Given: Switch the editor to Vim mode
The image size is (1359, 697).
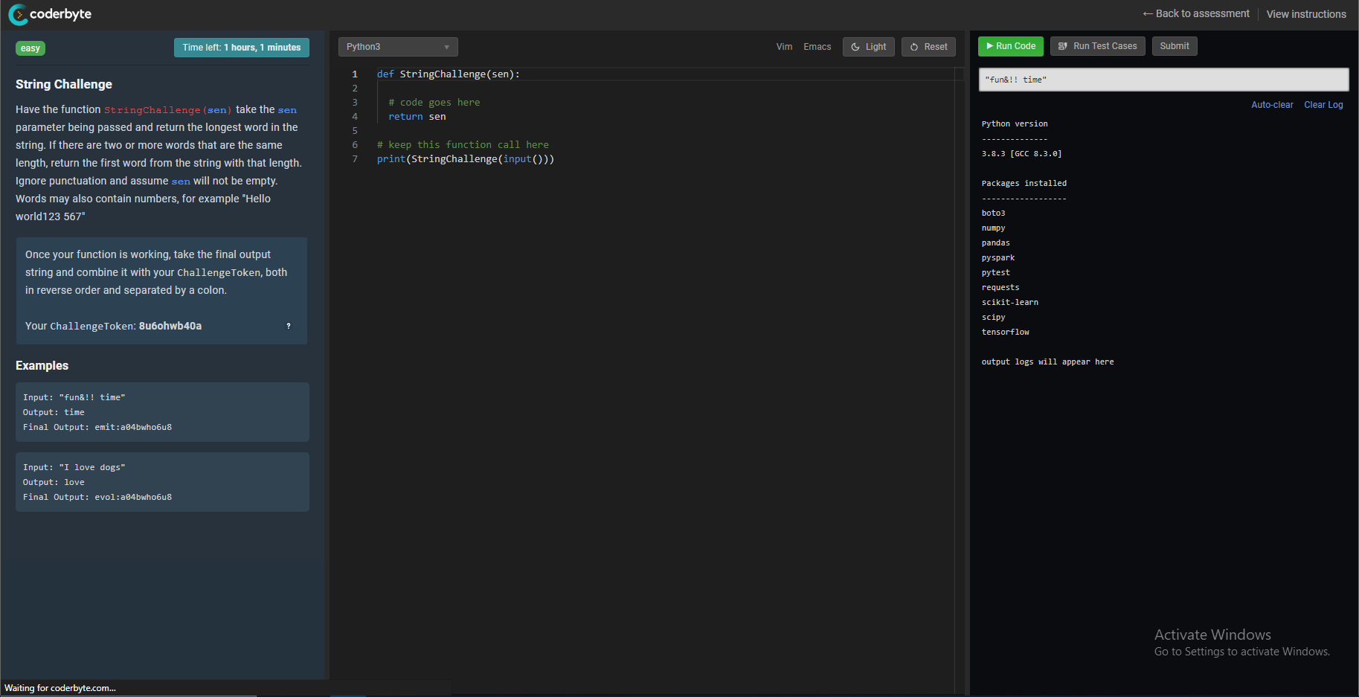Looking at the screenshot, I should point(784,46).
